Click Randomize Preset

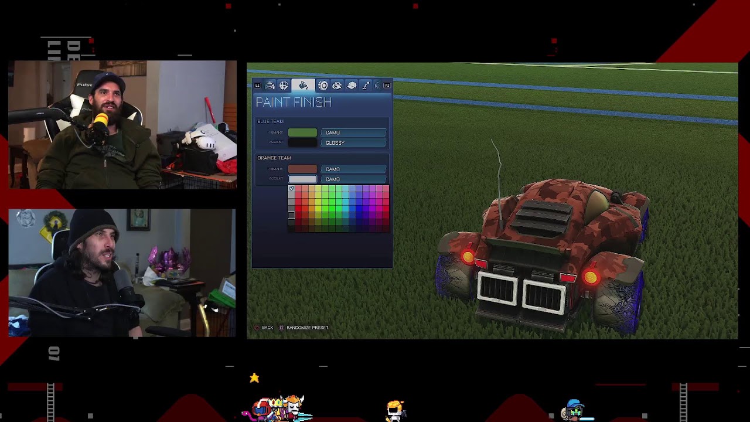coord(304,328)
